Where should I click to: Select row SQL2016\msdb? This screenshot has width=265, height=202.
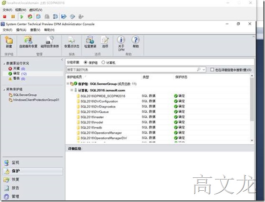click(x=158, y=127)
